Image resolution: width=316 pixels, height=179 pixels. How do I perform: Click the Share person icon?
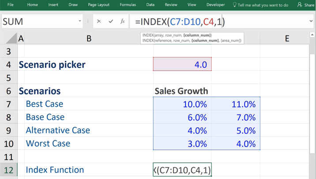click(300, 5)
